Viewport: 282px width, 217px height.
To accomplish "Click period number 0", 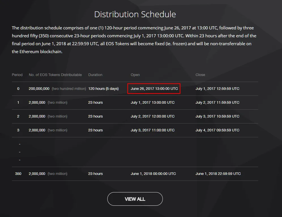I will [18, 89].
